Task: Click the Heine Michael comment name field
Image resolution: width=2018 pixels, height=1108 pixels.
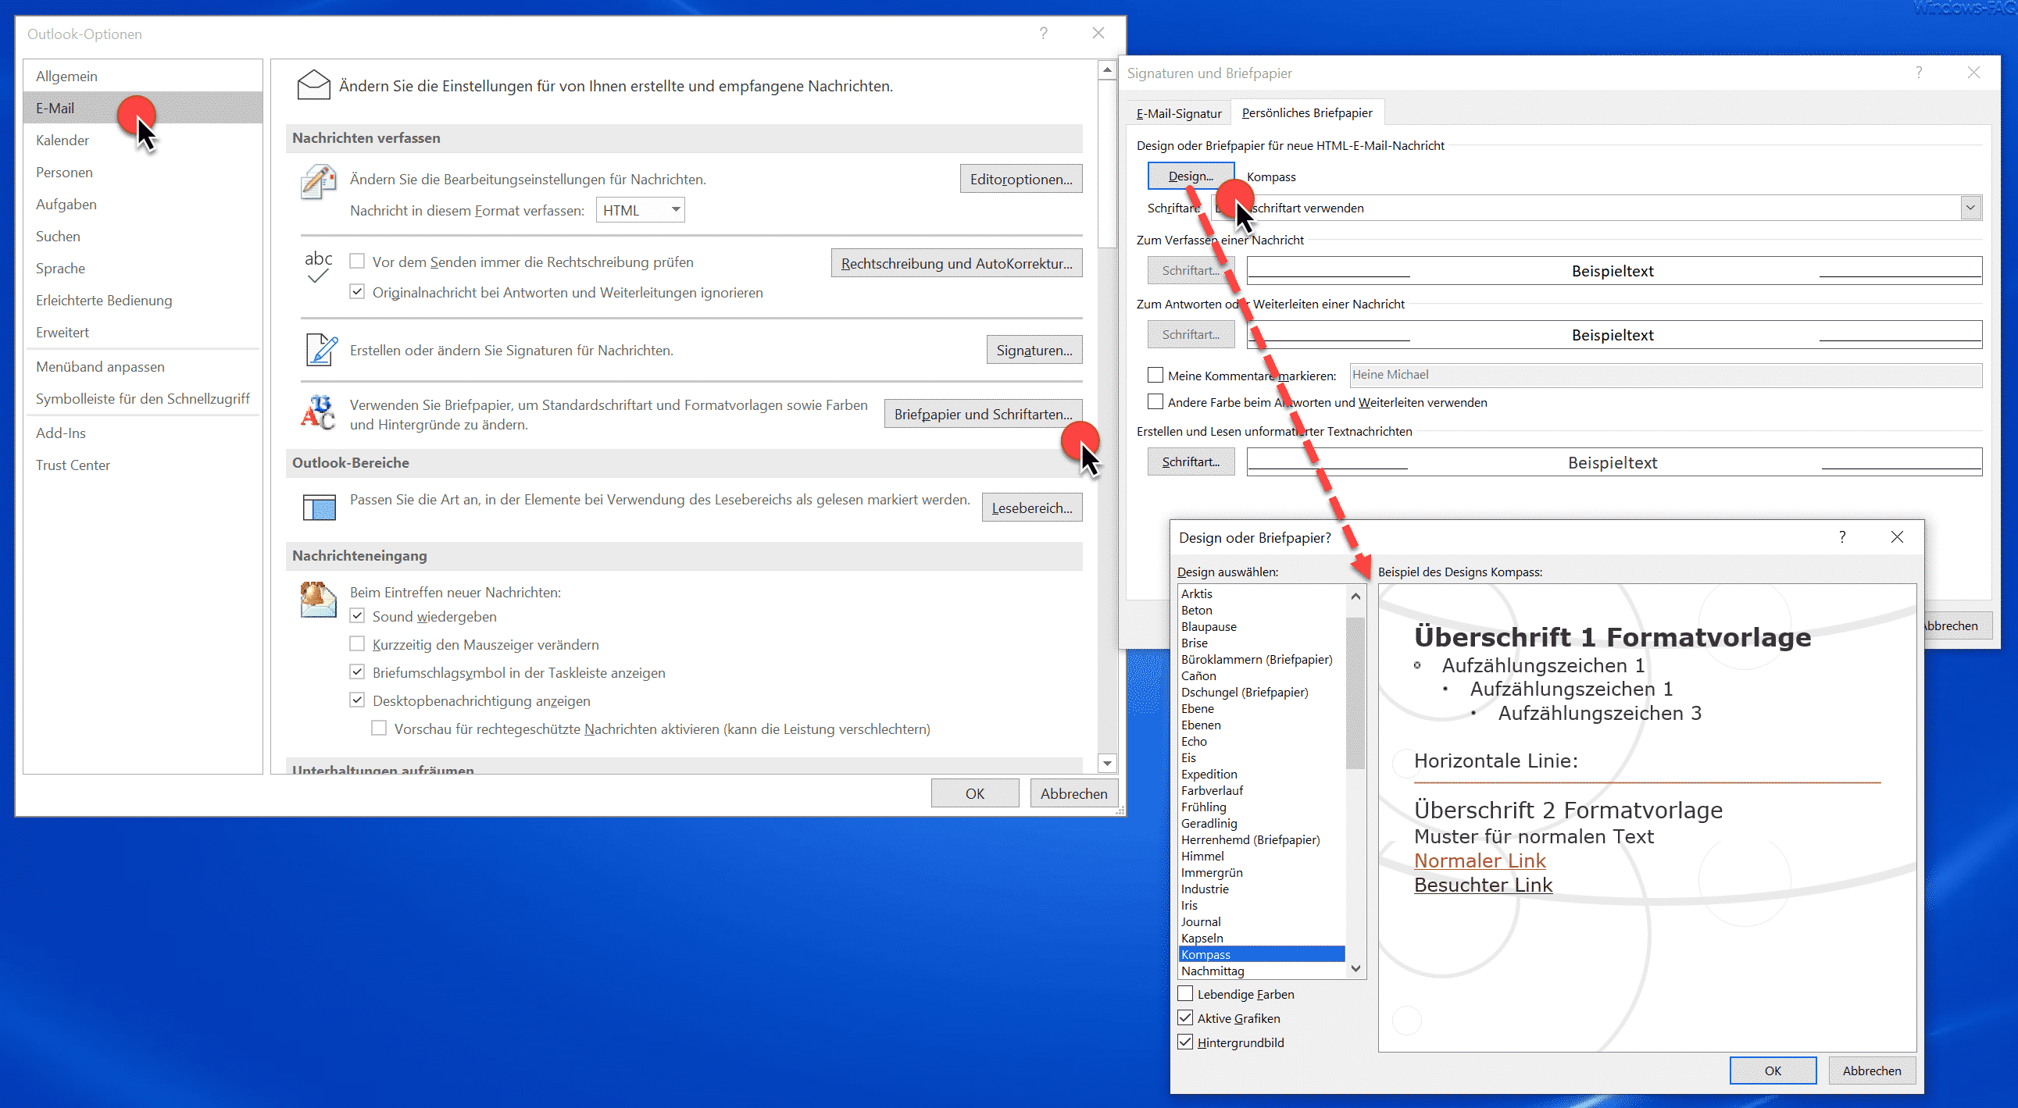Action: 1666,375
